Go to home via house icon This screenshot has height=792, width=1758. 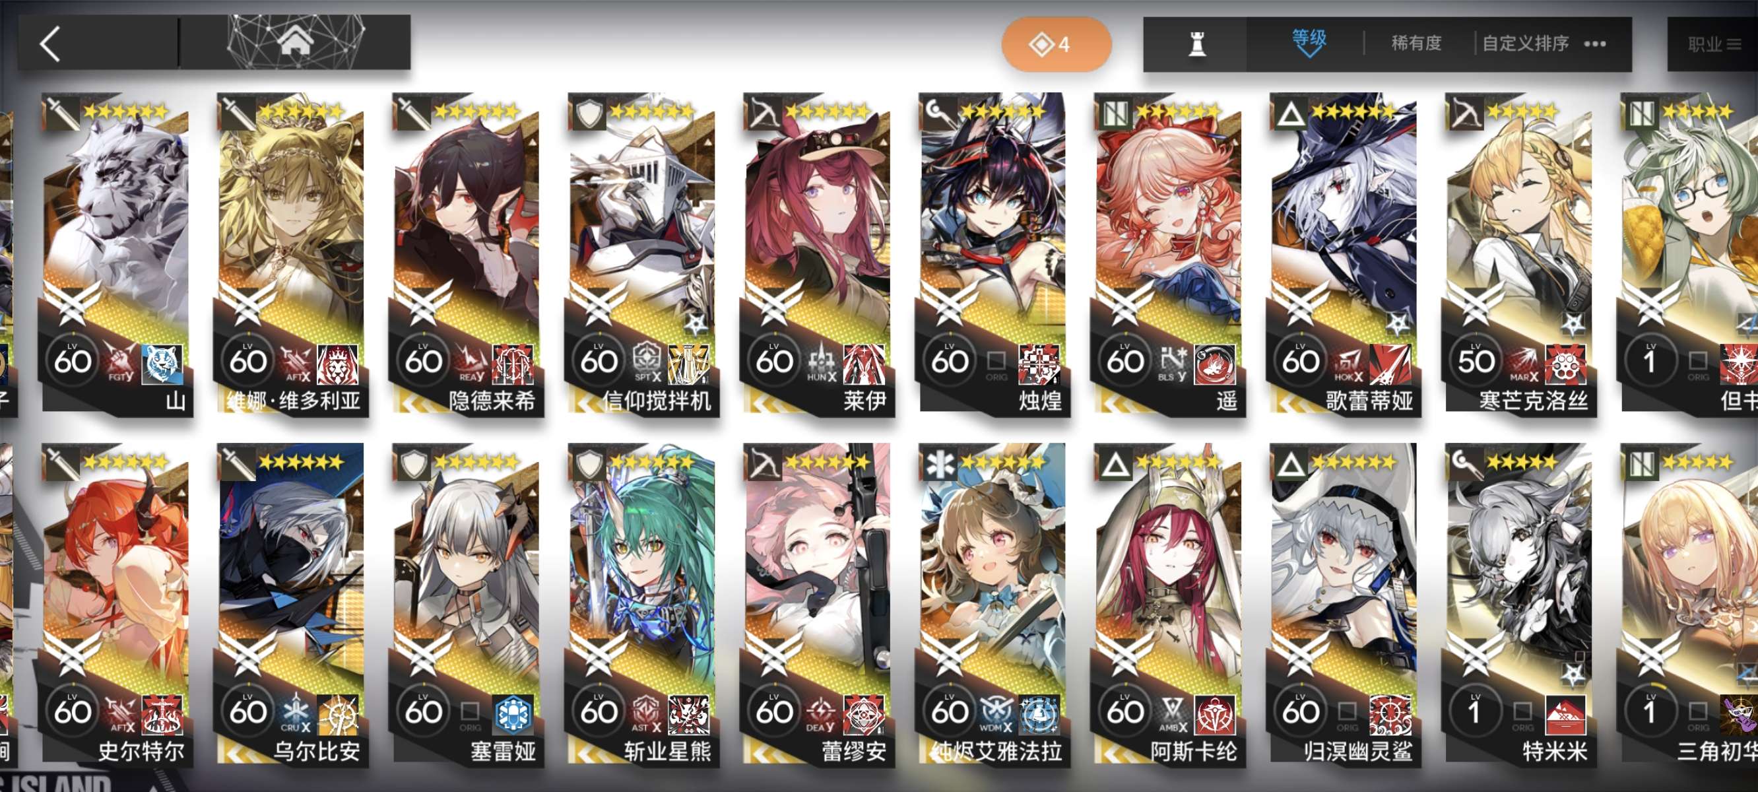tap(295, 41)
